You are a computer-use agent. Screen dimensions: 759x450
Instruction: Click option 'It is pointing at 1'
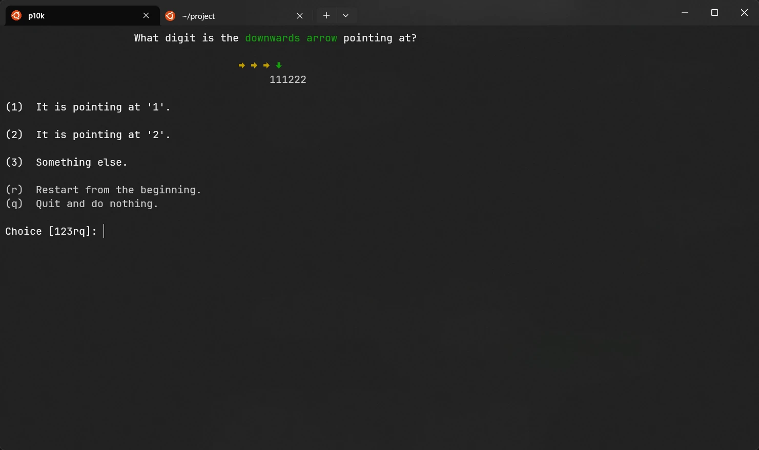point(102,107)
